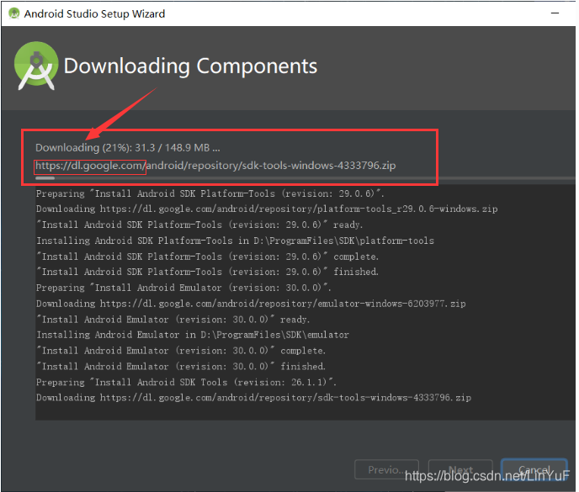
Task: Click last log line downloading sdk-tools-windows-4333796.zip
Action: pos(253,398)
